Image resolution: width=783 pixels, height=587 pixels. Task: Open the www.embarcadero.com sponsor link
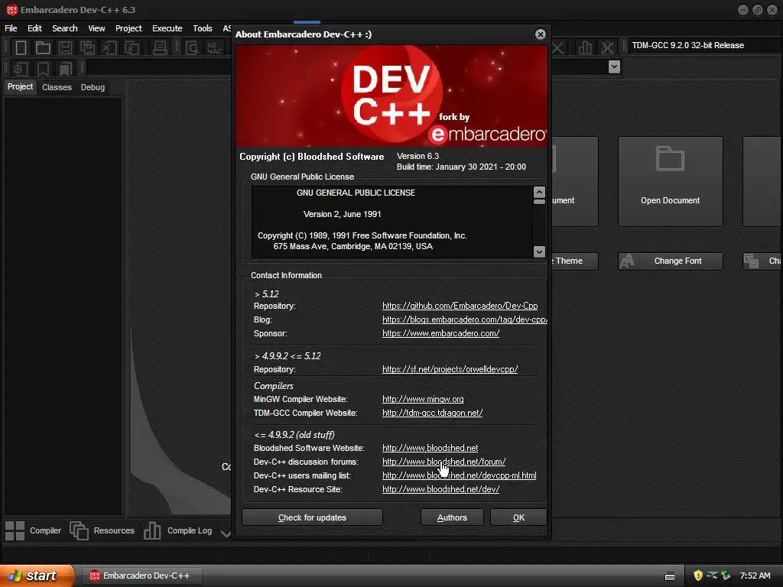[x=441, y=333]
